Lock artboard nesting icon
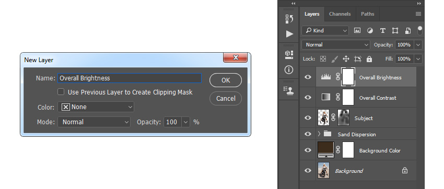Screen dimensions: 444x189 pos(358,59)
